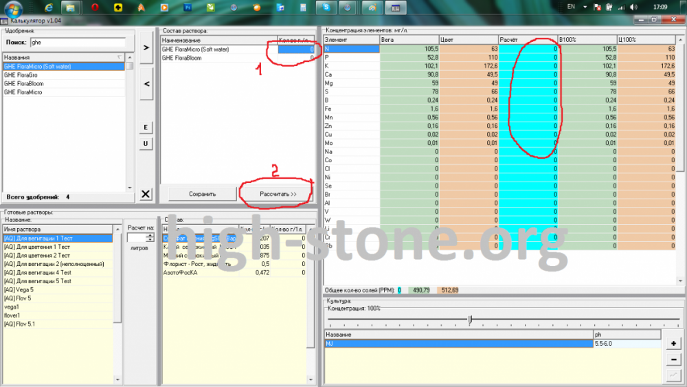Open Skype from the taskbar

[326, 8]
